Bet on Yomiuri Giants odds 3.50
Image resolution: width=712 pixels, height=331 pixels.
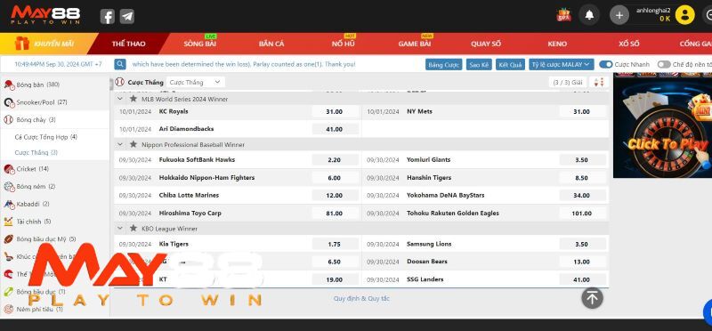coord(582,160)
